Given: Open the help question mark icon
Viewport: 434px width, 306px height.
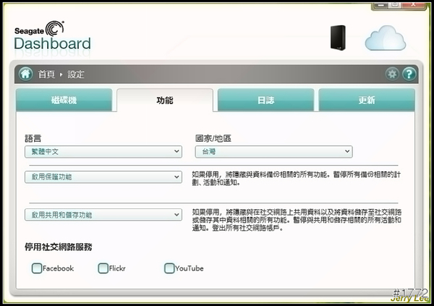Looking at the screenshot, I should (x=409, y=74).
